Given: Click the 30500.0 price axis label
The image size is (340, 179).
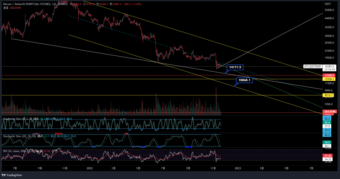Looking at the screenshot, I should pos(329,36).
